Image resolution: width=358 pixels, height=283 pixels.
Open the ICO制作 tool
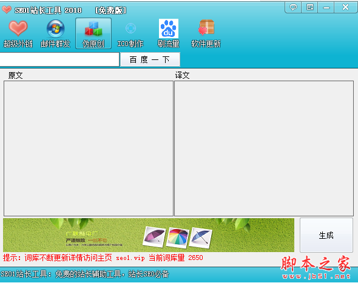[x=130, y=34]
